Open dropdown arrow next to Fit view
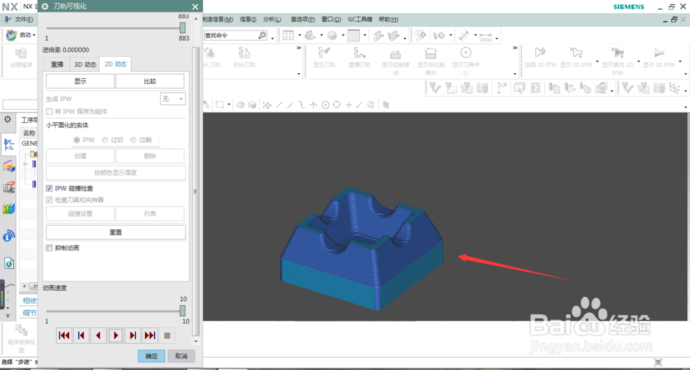The image size is (690, 370). (x=299, y=36)
